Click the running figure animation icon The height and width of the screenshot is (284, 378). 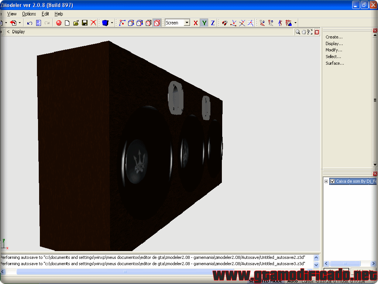pyautogui.click(x=280, y=23)
